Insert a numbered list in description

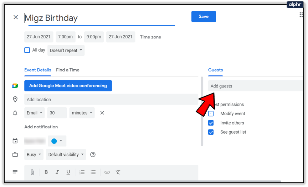click(82, 172)
